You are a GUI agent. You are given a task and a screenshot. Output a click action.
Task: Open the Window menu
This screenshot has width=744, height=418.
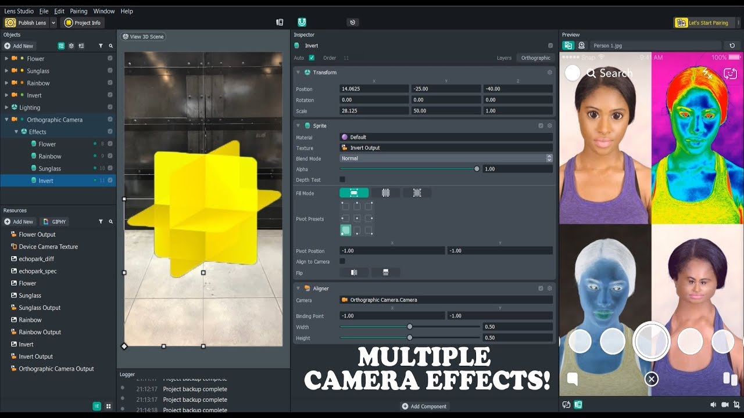click(104, 11)
